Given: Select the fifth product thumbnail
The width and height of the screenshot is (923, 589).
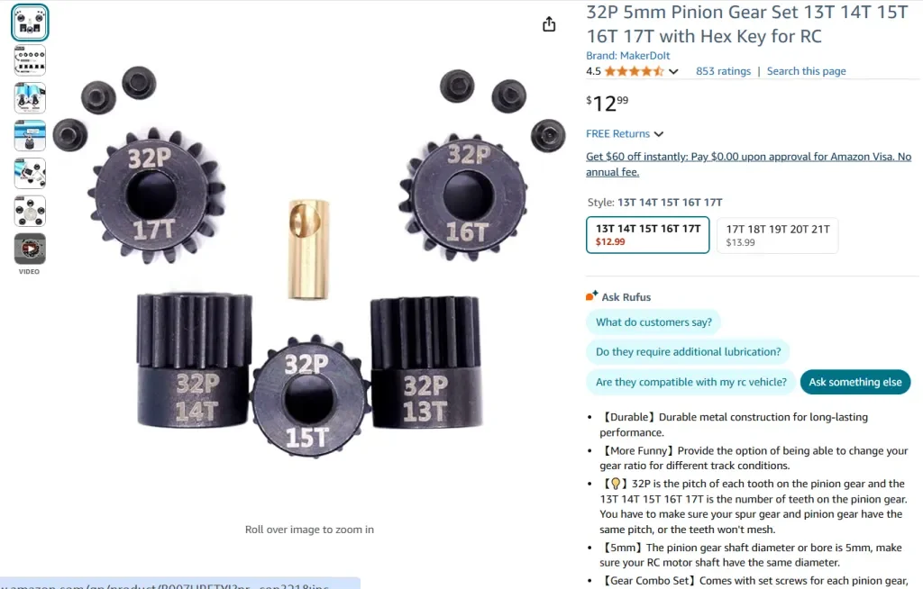Looking at the screenshot, I should (x=30, y=173).
